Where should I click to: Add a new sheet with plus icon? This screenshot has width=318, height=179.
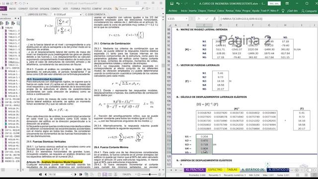(x=297, y=170)
